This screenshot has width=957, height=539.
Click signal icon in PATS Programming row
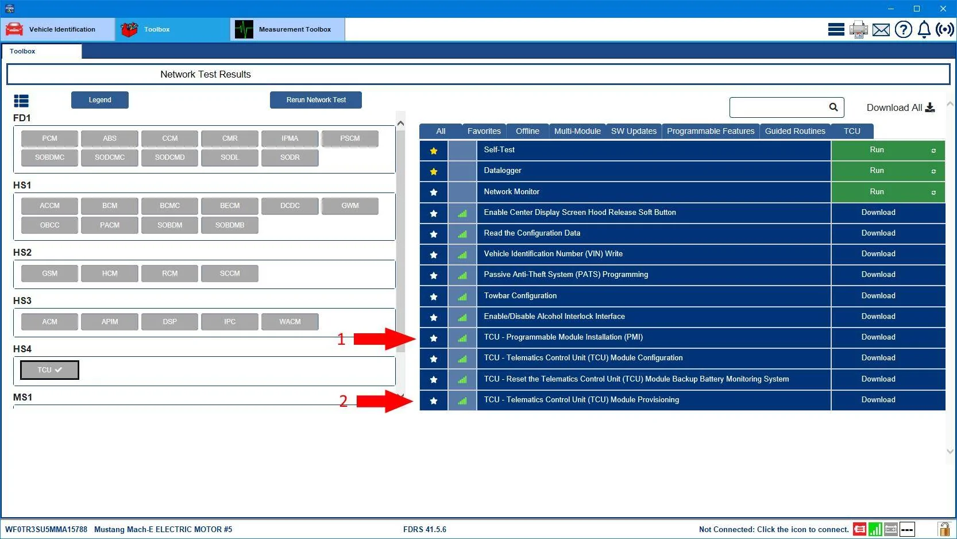click(462, 275)
